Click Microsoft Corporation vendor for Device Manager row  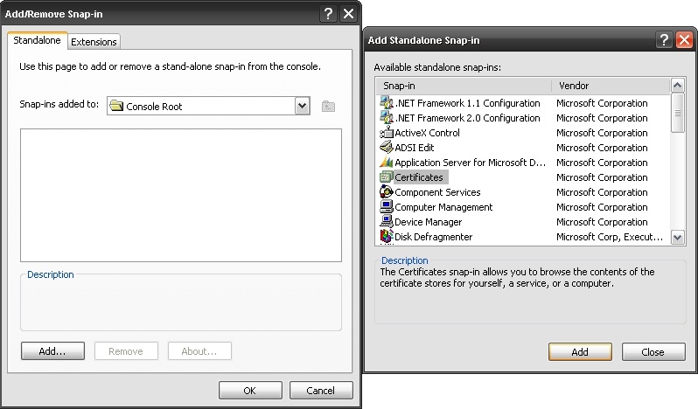click(602, 222)
